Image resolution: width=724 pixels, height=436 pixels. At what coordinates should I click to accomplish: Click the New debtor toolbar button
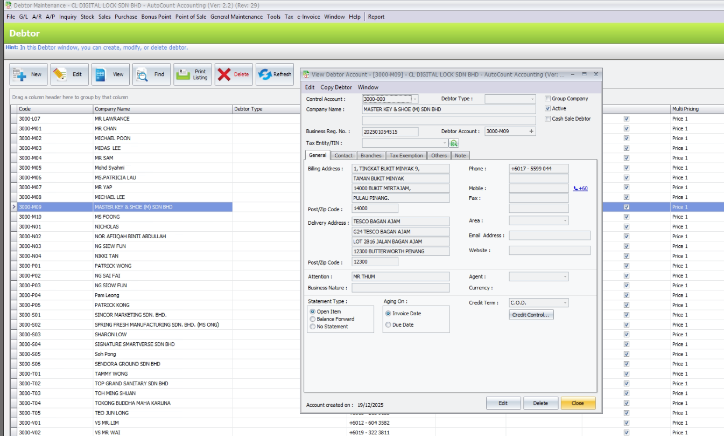29,74
